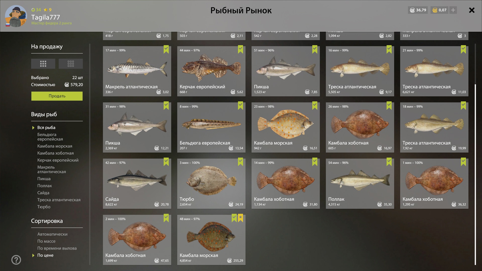Select the Вся рыба filter arrow
The width and height of the screenshot is (482, 271).
(x=33, y=128)
